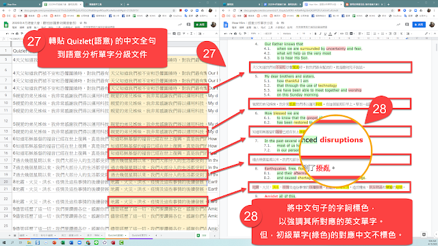Click the Explore button at Docs bottom right

point(424,234)
